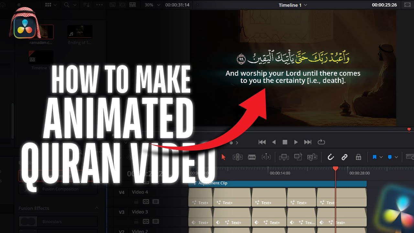This screenshot has width=414, height=233.
Task: Click the Video 2 track name
Action: point(140,231)
